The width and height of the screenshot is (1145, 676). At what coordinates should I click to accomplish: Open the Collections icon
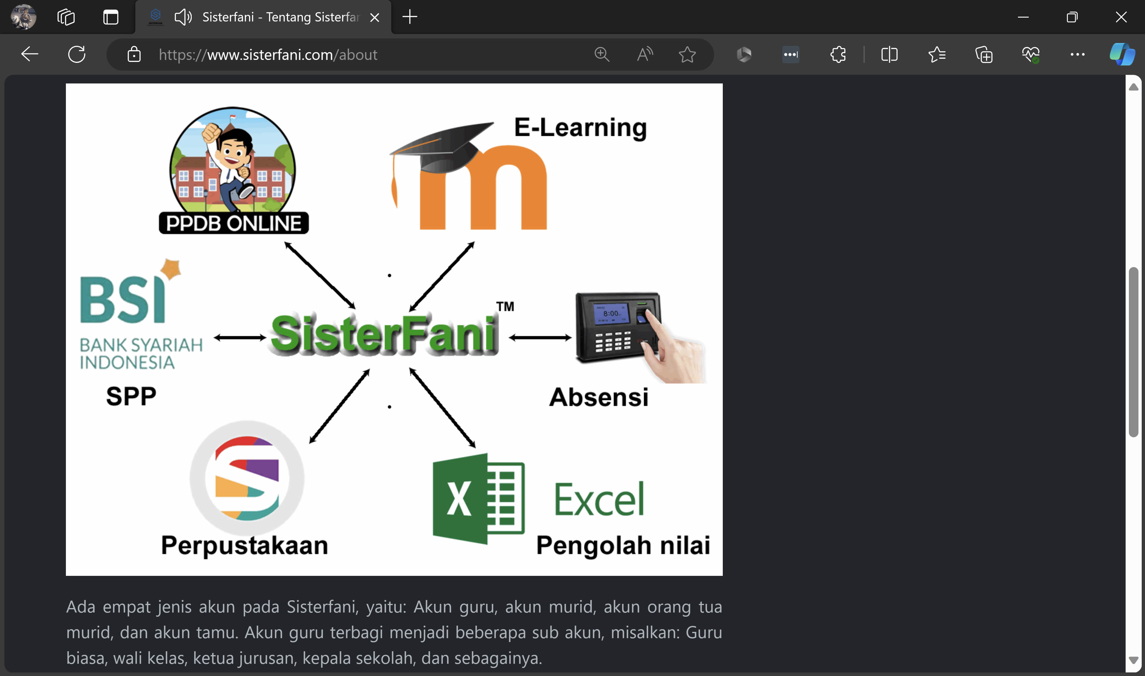[x=984, y=55]
